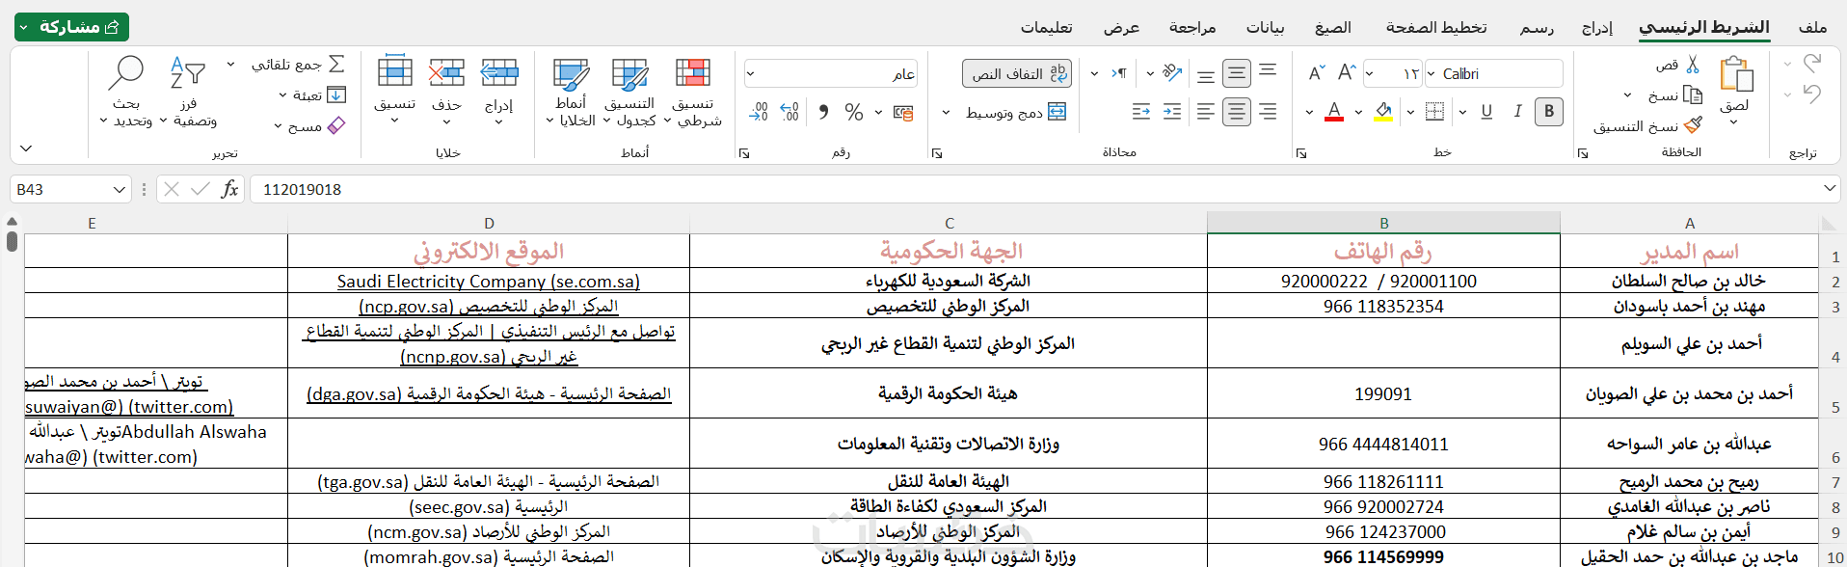Click the Copy (نسخ) icon
The image size is (1847, 567).
point(1693,94)
